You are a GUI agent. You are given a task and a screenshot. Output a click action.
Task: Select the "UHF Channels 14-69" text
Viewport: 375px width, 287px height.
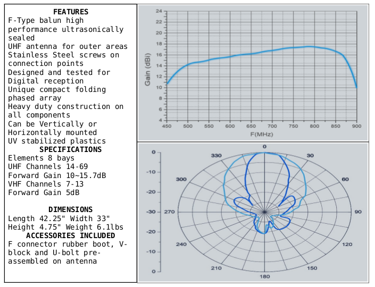pos(48,166)
